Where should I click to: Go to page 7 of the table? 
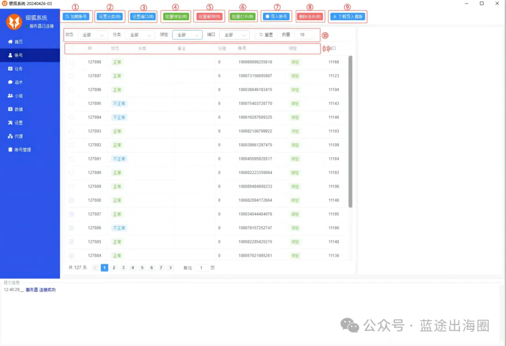(x=161, y=268)
